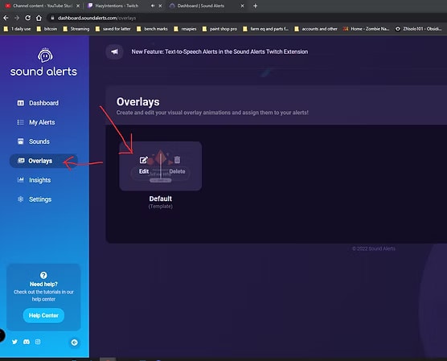Click the Delete trash icon on Default overlay
Image resolution: width=447 pixels, height=361 pixels.
point(177,160)
